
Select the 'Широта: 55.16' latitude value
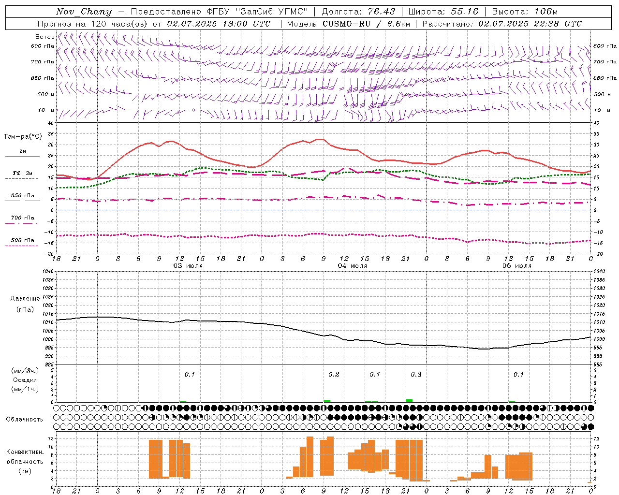click(x=443, y=12)
